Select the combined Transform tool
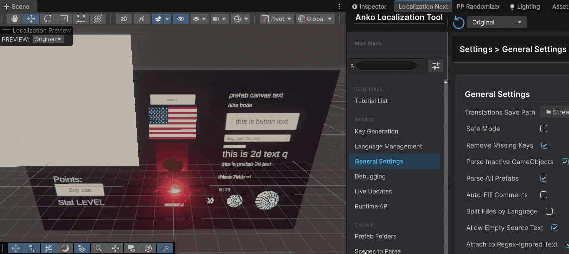Image resolution: width=569 pixels, height=254 pixels. pyautogui.click(x=97, y=19)
